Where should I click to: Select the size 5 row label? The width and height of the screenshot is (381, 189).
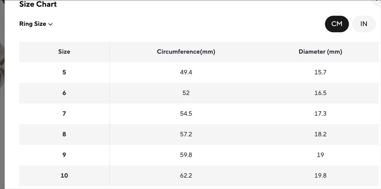click(x=64, y=72)
